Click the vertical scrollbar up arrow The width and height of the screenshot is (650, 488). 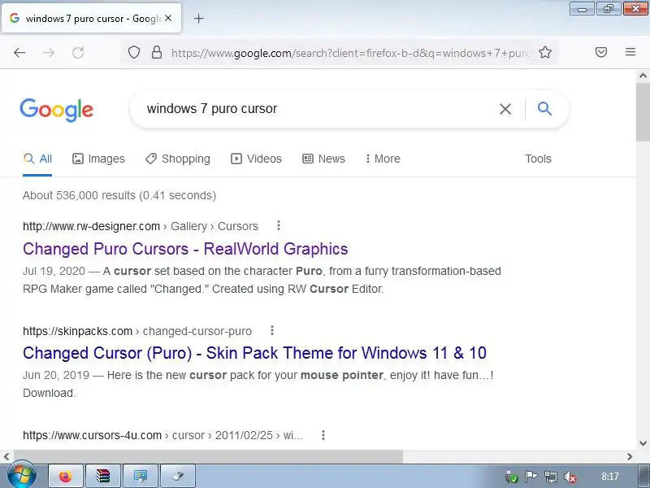tap(643, 76)
